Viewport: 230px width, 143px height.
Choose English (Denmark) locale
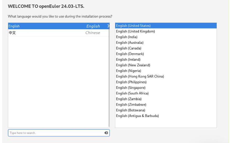click(x=166, y=54)
